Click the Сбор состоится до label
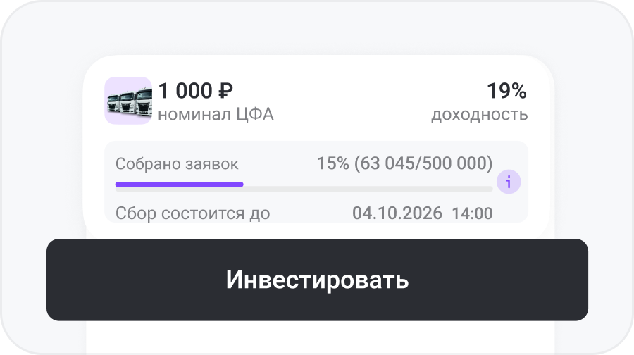This screenshot has width=634, height=355. [x=192, y=213]
